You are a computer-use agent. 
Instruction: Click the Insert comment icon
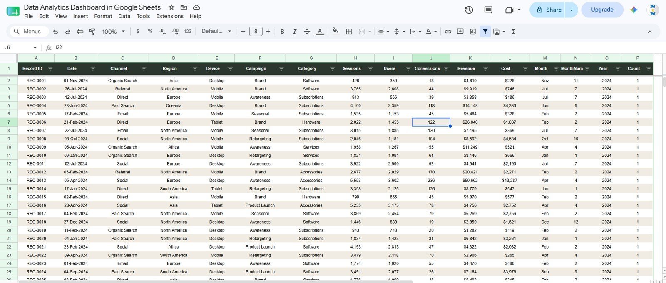[x=460, y=32]
